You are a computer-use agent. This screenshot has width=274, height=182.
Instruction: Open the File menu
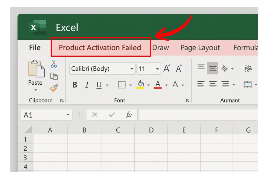pos(35,48)
